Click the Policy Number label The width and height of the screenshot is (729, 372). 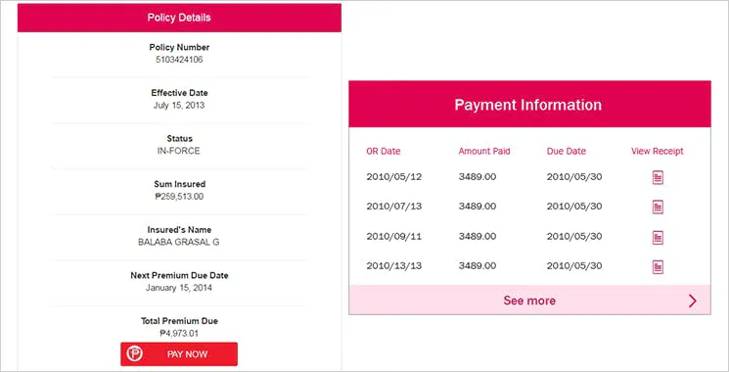(179, 47)
